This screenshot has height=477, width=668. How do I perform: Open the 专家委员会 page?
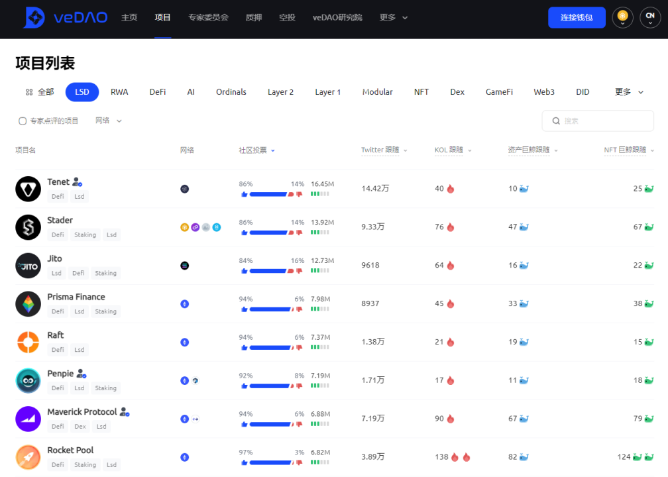pos(208,17)
